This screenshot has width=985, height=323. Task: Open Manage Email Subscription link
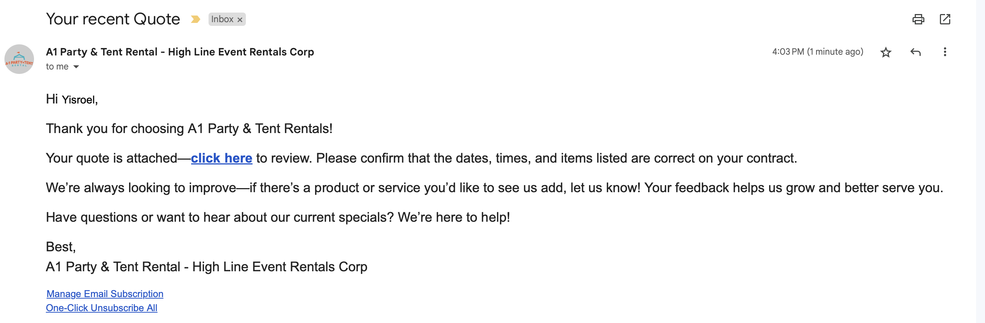tap(105, 293)
